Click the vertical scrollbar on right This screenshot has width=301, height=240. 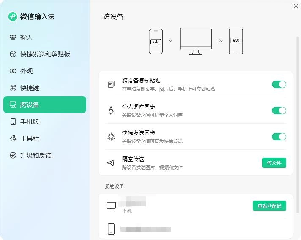[298, 124]
